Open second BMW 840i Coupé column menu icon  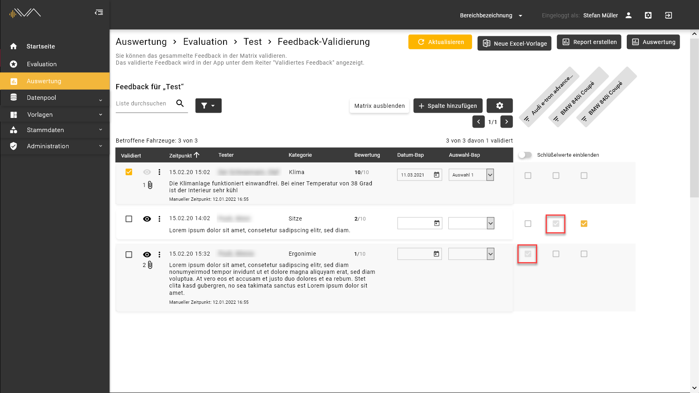[x=584, y=119]
